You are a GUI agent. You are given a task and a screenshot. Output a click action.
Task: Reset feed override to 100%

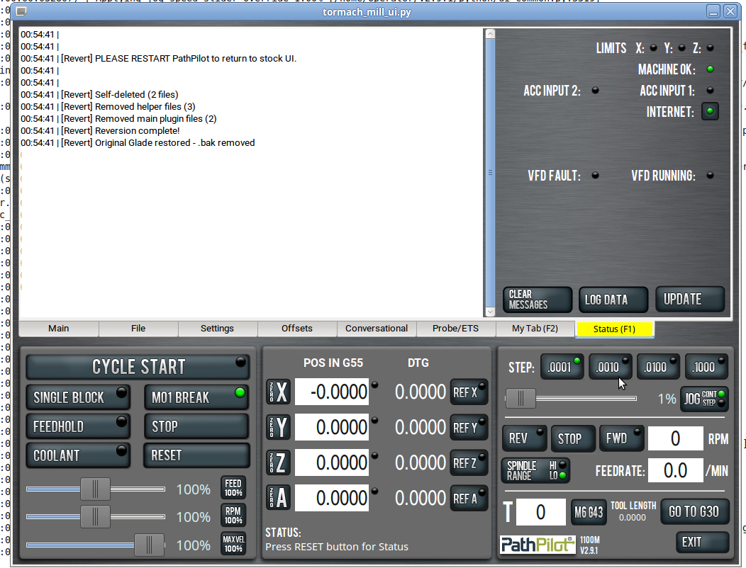(x=233, y=488)
